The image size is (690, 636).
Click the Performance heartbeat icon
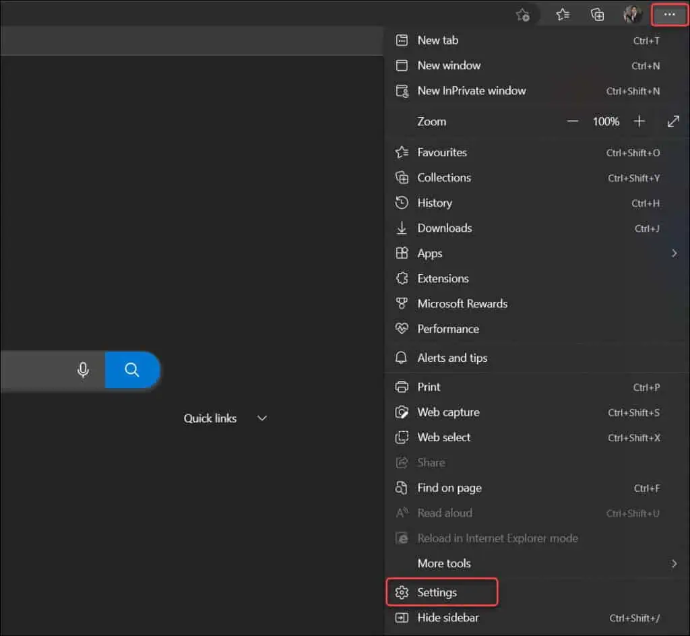[x=402, y=329]
